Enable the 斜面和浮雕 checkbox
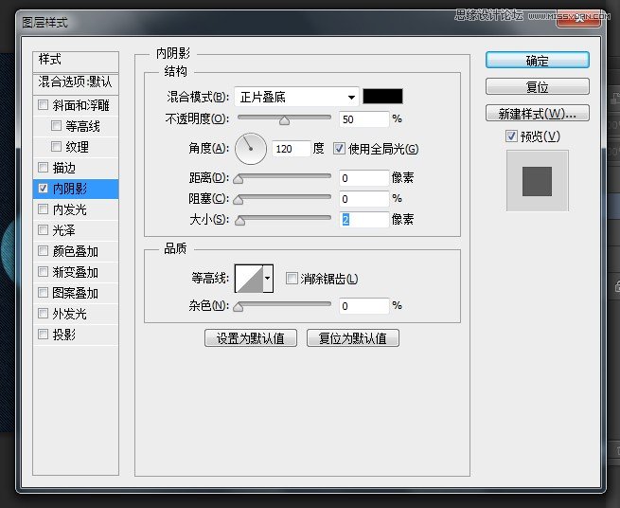620x508 pixels. (x=43, y=105)
